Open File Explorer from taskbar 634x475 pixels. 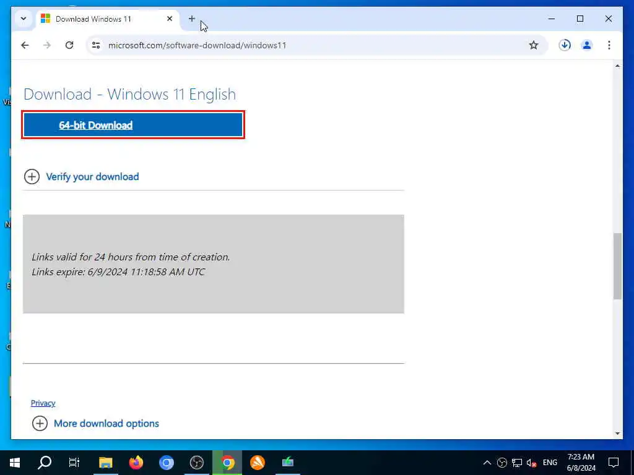(105, 463)
